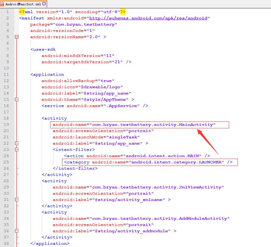Click on the AddModuleActivity android:name attribute
Image resolution: width=271 pixels, height=247 pixels.
[x=141, y=219]
